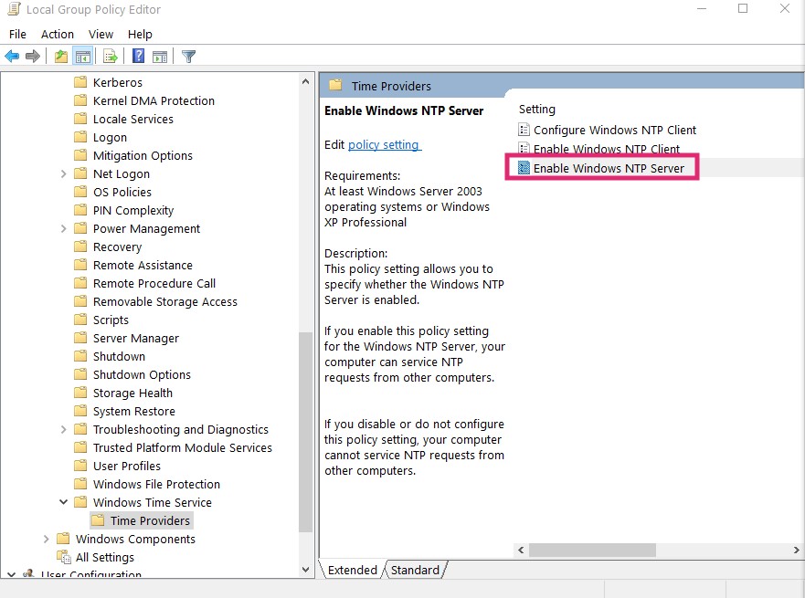Image resolution: width=805 pixels, height=598 pixels.
Task: Select the Locale Services folder
Action: coord(133,119)
